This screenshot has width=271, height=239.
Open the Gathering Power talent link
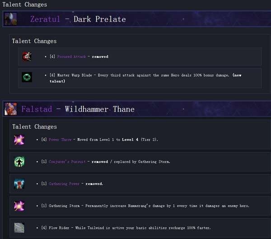64,184
